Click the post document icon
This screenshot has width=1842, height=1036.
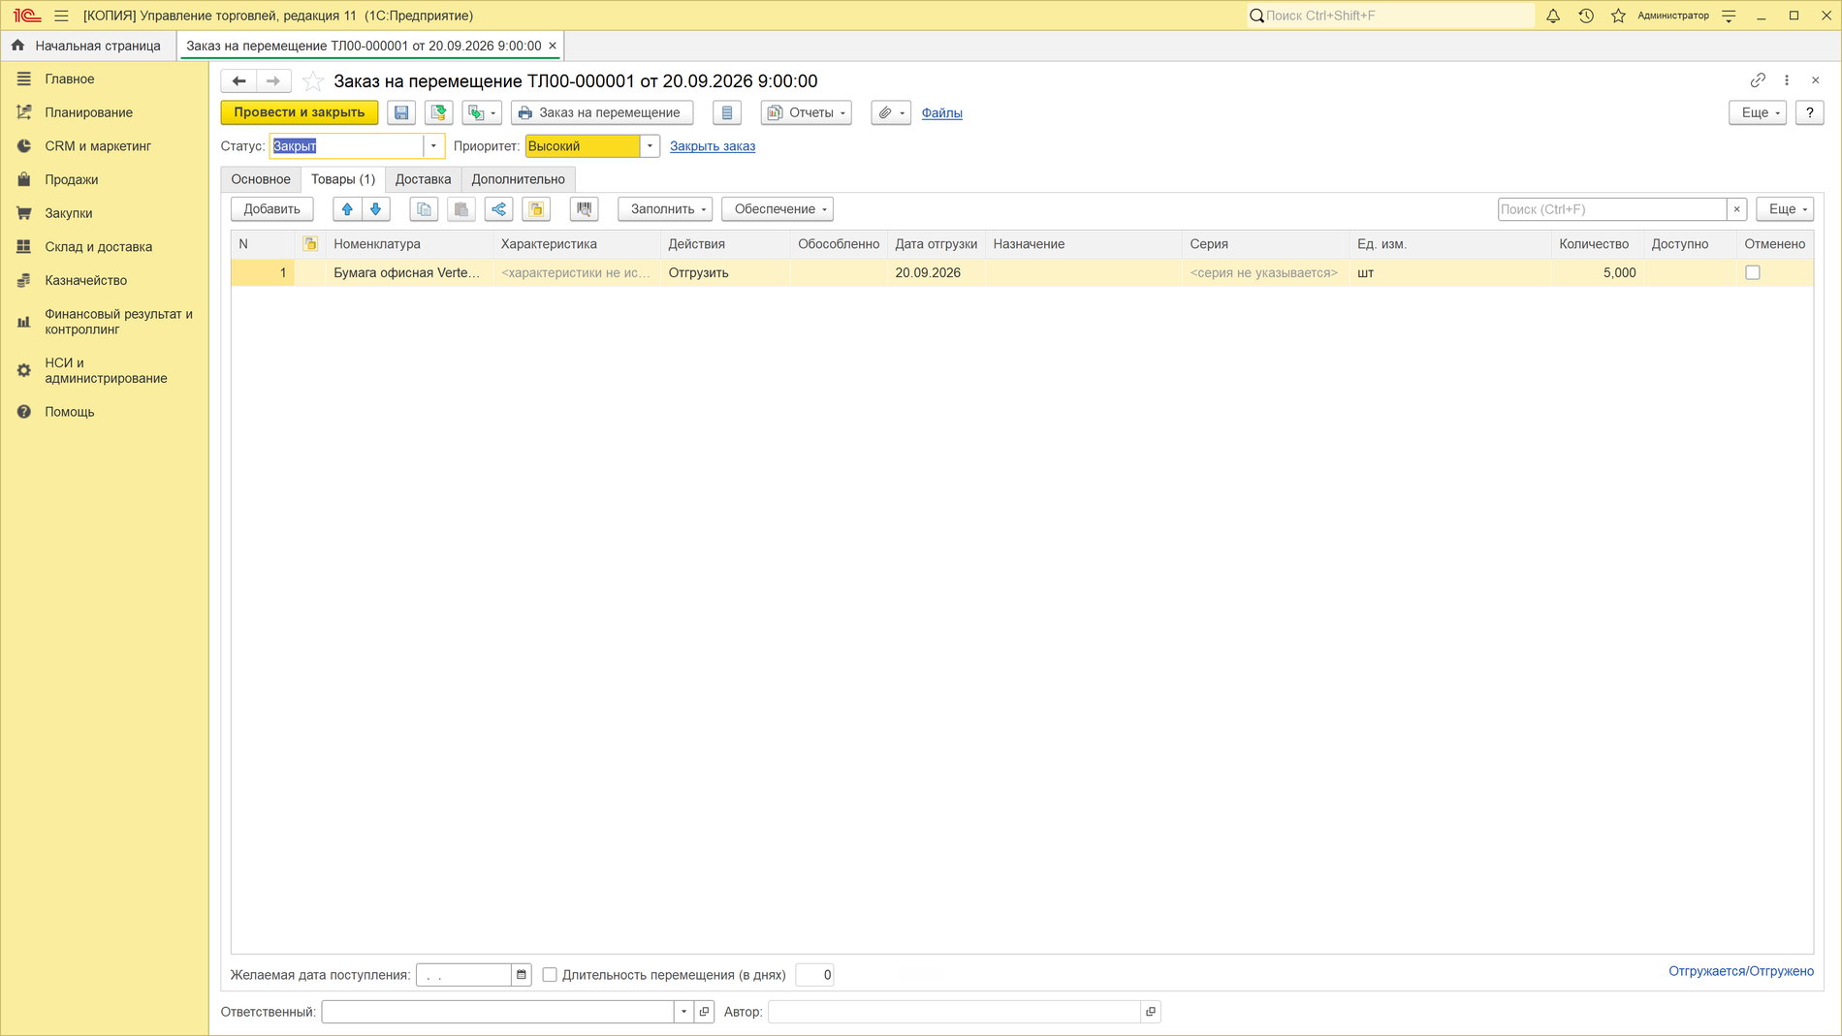click(x=439, y=112)
